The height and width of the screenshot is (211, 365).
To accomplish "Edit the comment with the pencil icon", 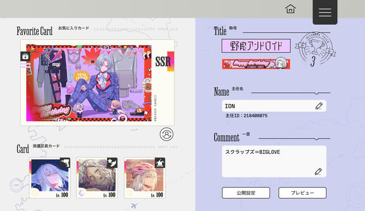I will [x=318, y=172].
